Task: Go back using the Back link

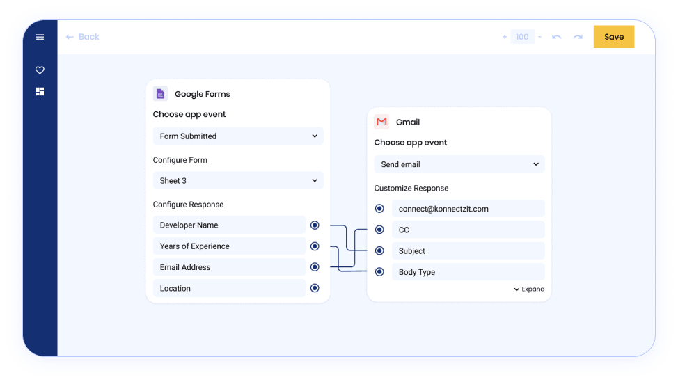Action: click(82, 37)
